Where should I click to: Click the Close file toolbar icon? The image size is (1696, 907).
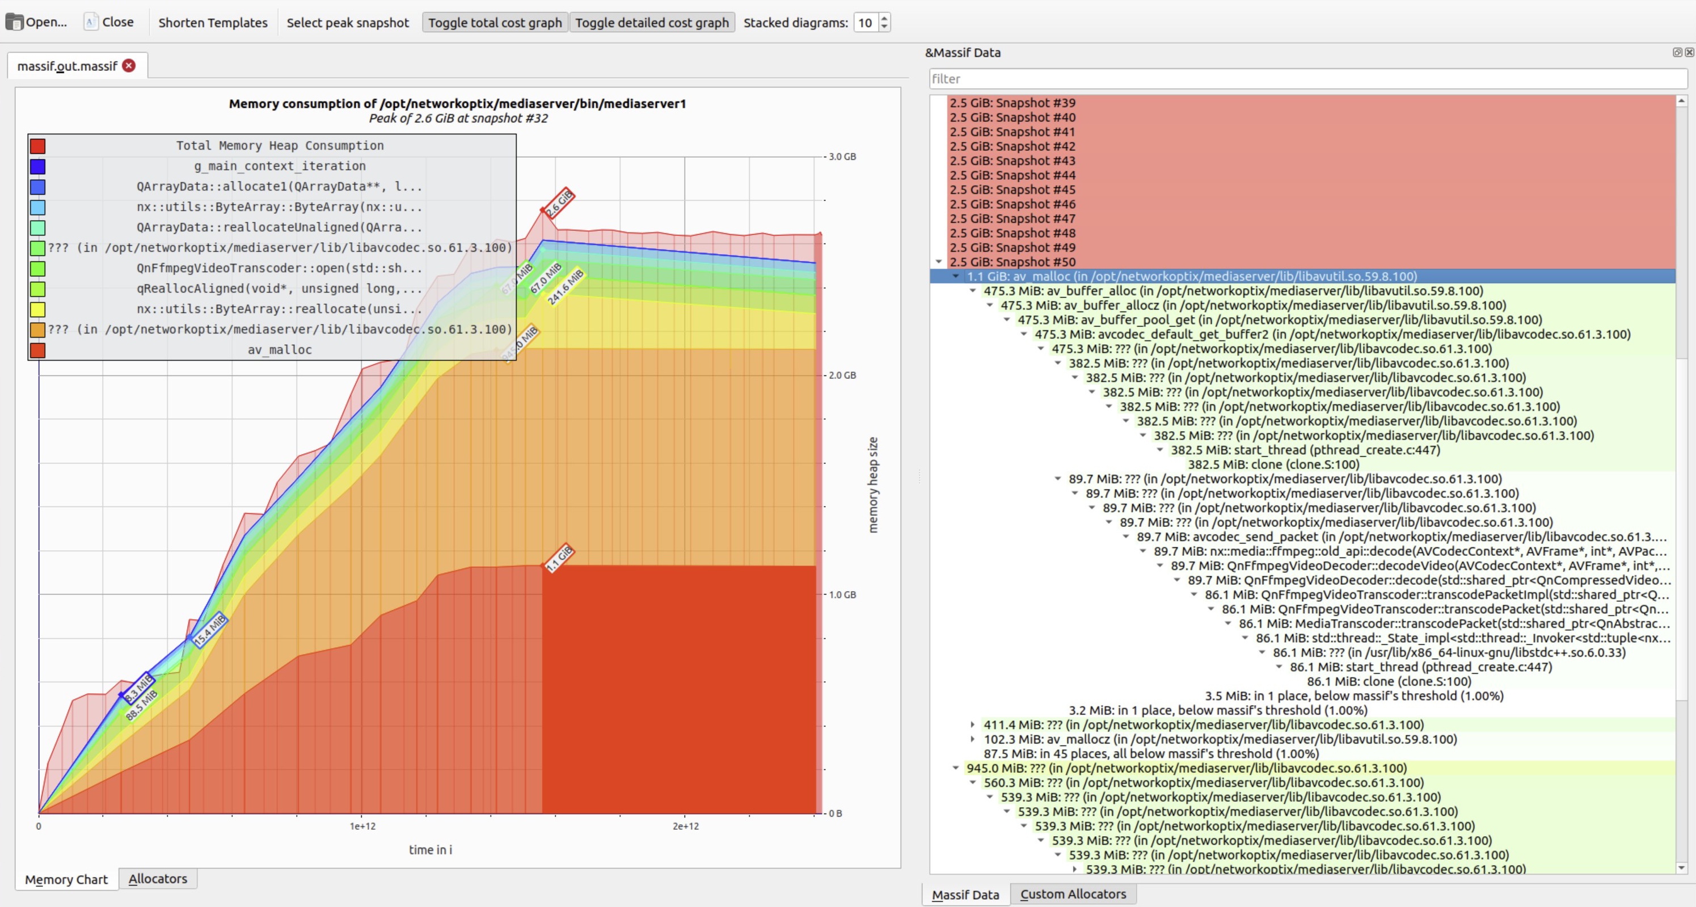[91, 22]
